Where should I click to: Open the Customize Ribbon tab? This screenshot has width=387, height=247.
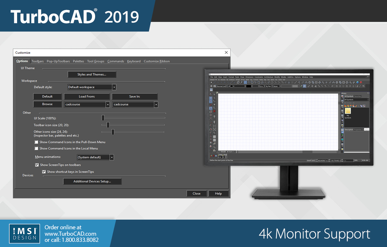[157, 61]
